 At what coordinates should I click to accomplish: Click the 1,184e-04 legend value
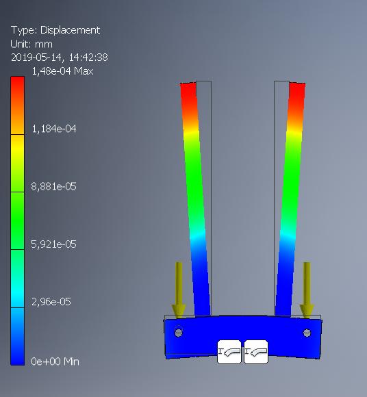[x=54, y=129]
